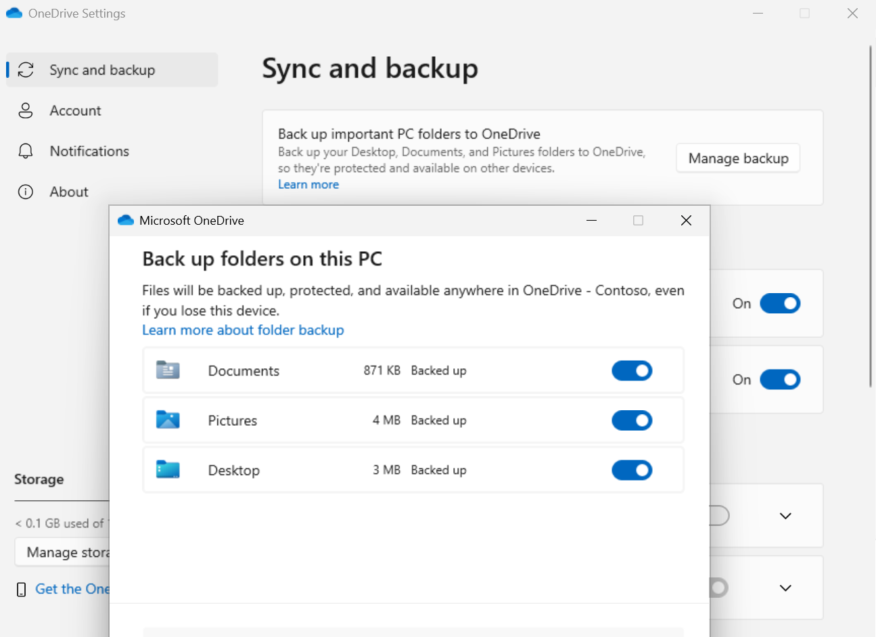The height and width of the screenshot is (637, 876).
Task: Click Learn more link under backup description
Action: [308, 184]
